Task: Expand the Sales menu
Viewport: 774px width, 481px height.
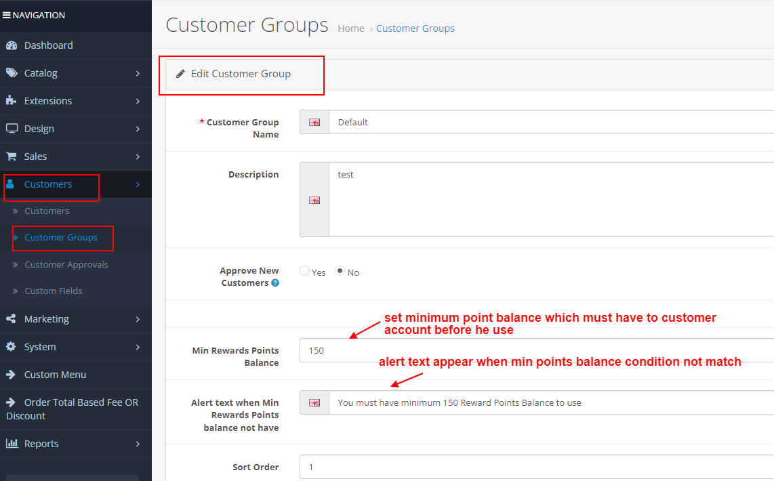Action: click(34, 156)
